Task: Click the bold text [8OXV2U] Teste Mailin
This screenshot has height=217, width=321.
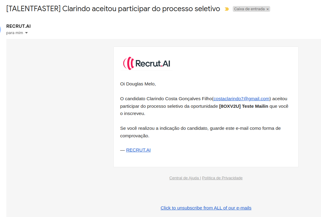Action: [244, 106]
